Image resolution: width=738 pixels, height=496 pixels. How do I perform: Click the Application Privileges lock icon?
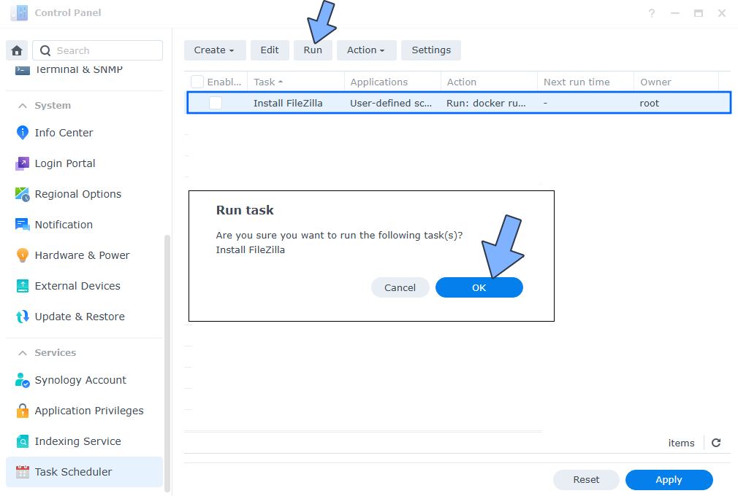coord(22,411)
